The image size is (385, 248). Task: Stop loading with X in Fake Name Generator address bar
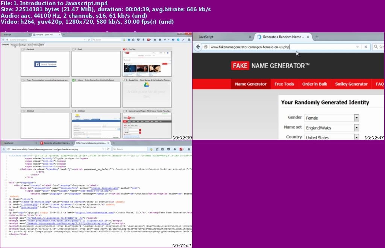point(365,47)
